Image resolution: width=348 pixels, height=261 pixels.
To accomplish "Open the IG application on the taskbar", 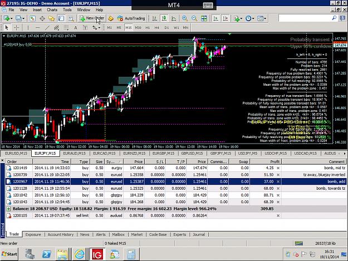I will (x=97, y=254).
